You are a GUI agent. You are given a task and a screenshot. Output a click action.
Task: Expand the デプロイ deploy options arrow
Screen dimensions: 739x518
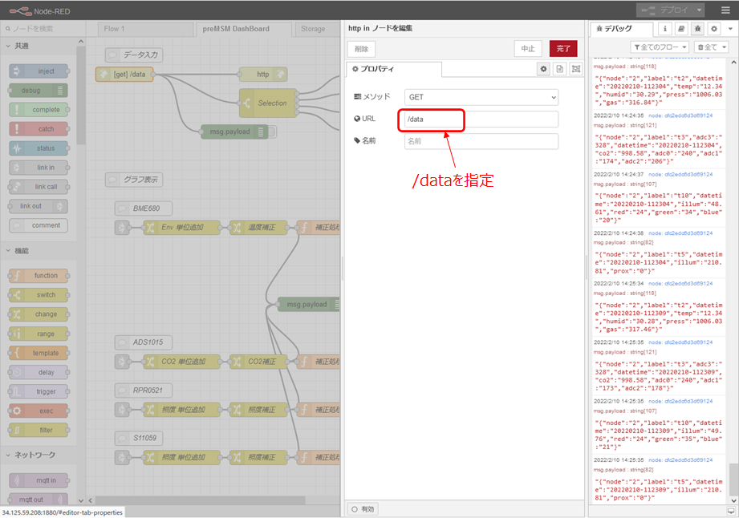(700, 10)
